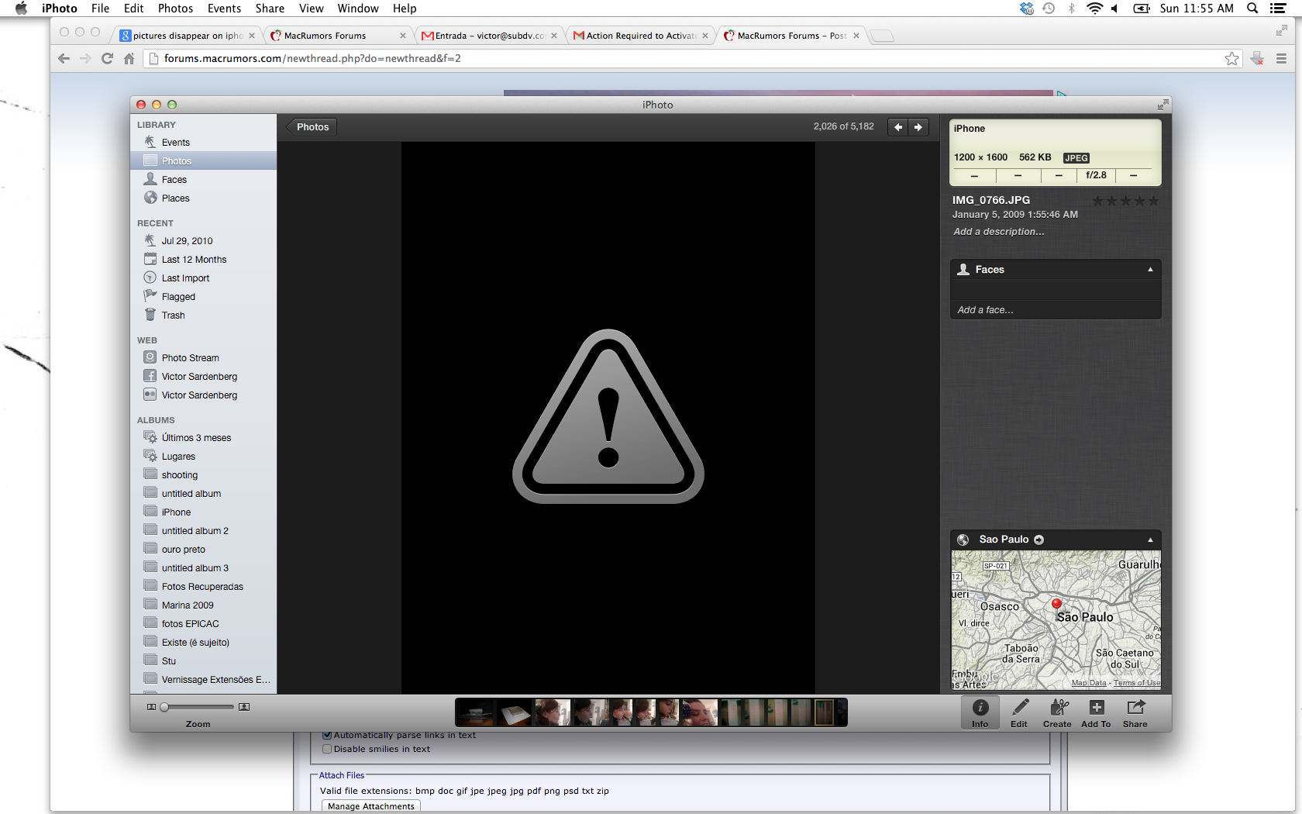Image resolution: width=1302 pixels, height=814 pixels.
Task: Switch to Action Required to Activate tab
Action: tap(639, 36)
